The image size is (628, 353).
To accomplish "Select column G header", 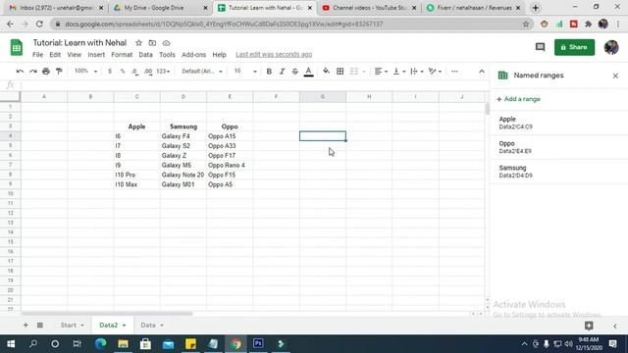I will (x=323, y=96).
